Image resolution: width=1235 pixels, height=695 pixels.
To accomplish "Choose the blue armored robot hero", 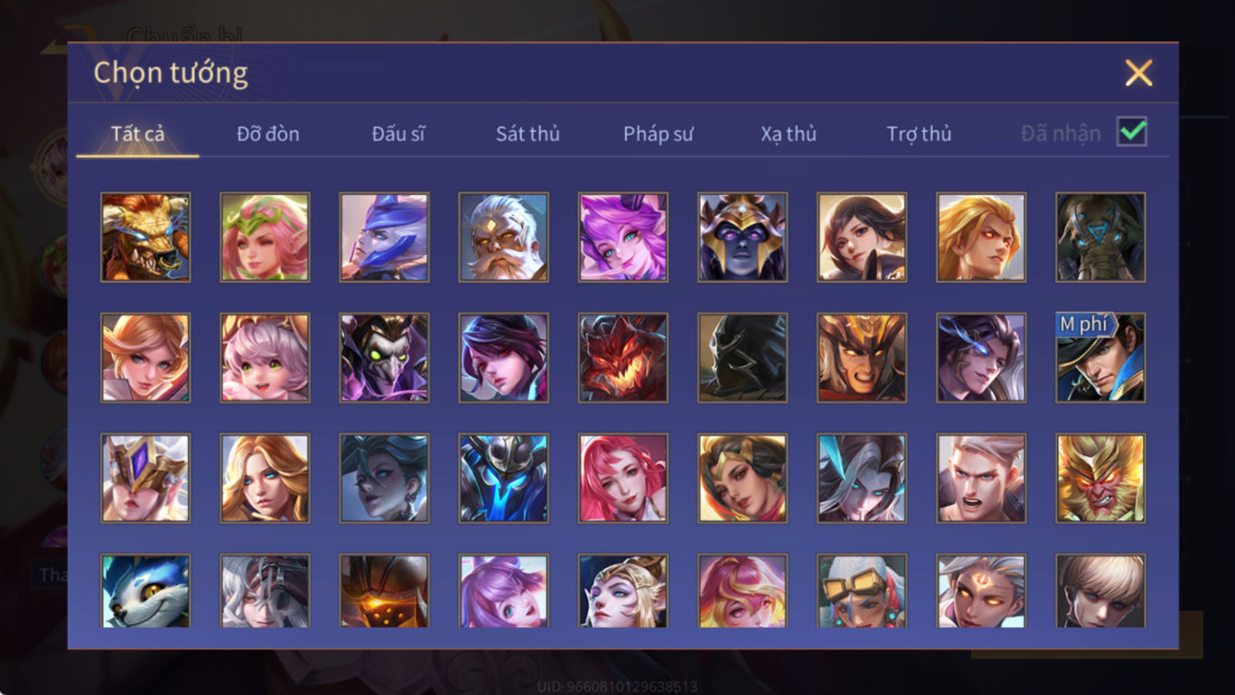I will [x=503, y=478].
